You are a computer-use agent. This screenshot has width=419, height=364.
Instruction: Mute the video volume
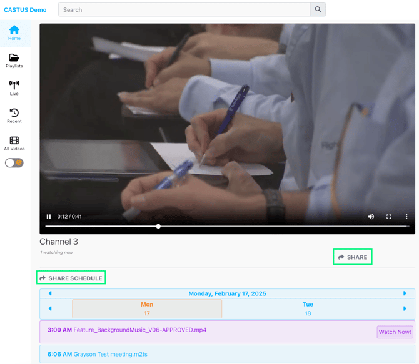click(x=371, y=217)
